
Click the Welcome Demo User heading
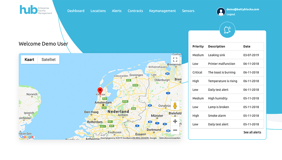pos(43,44)
